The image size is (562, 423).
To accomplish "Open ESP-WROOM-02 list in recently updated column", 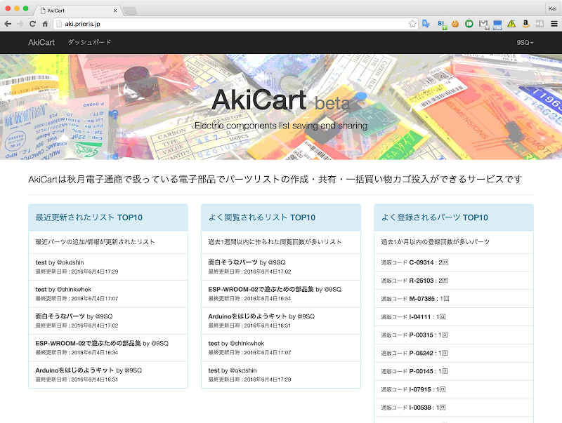I will click(108, 347).
